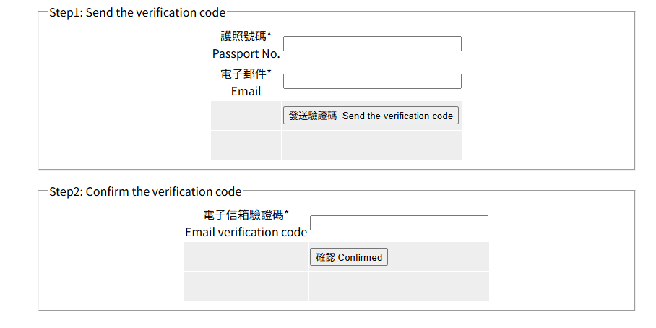
Task: Click the "Passport No." English label text
Action: [x=246, y=53]
